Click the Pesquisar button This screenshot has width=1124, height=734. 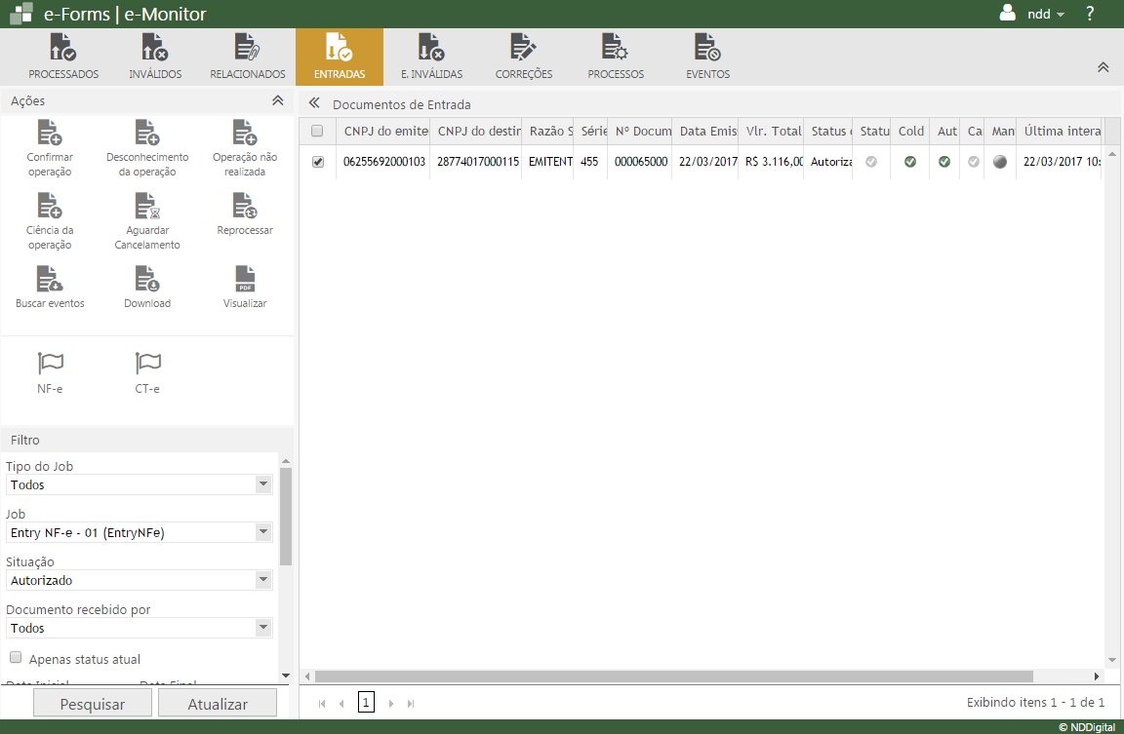(x=93, y=704)
